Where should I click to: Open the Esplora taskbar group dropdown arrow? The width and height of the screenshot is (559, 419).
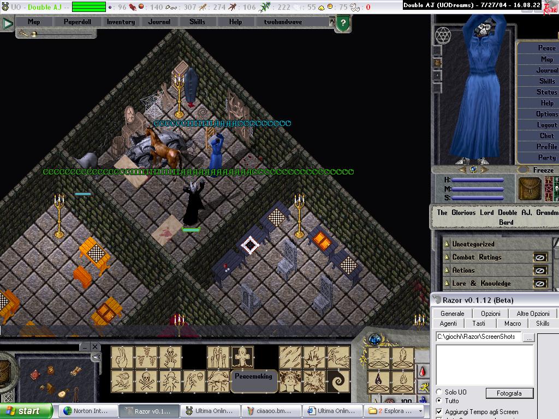(421, 411)
